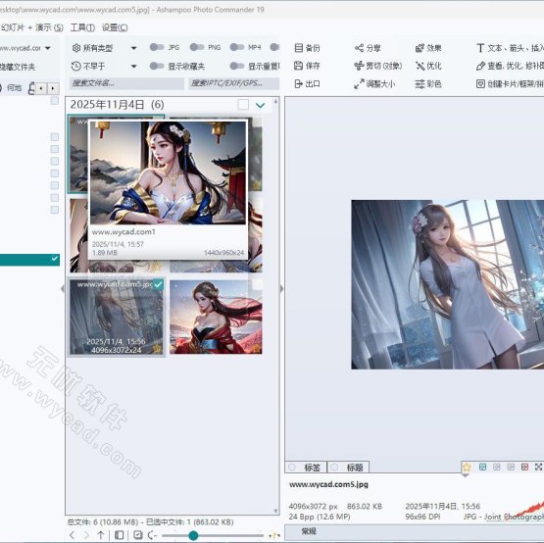The height and width of the screenshot is (543, 544).
Task: Toggle the JPG filter switch
Action: click(x=157, y=47)
